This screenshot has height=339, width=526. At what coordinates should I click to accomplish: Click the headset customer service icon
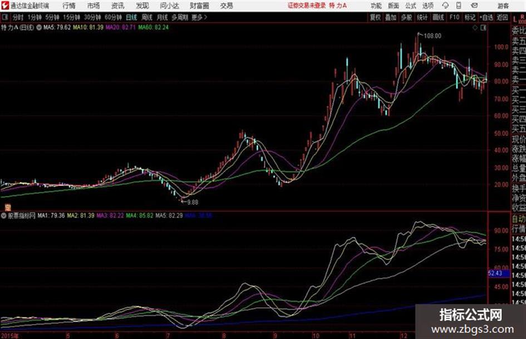point(445,6)
